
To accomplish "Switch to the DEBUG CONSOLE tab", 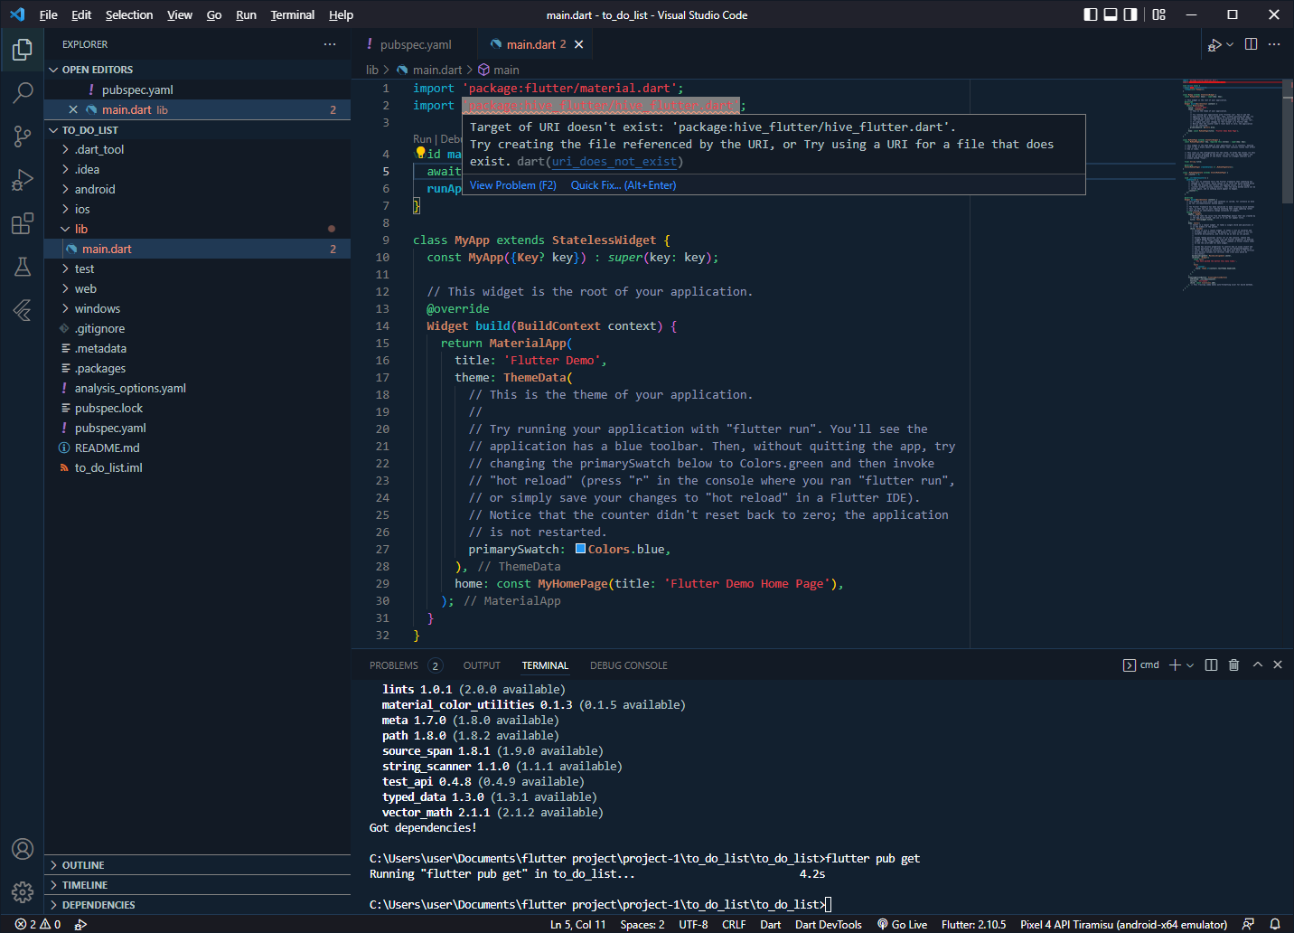I will (629, 665).
